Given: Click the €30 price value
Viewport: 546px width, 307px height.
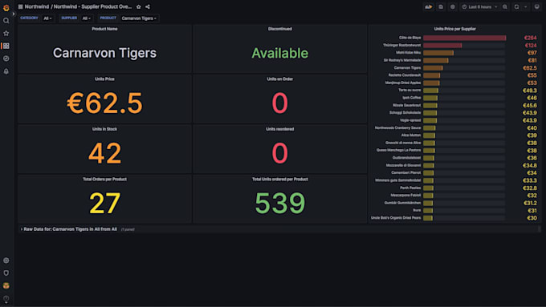Looking at the screenshot, I should [x=532, y=218].
